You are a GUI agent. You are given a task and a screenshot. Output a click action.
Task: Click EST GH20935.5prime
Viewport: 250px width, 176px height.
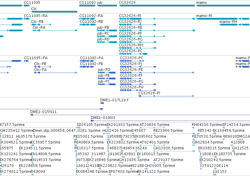pos(146,169)
